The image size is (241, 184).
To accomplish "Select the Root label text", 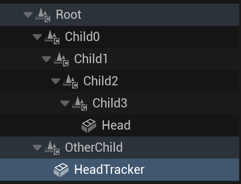I will point(69,15).
